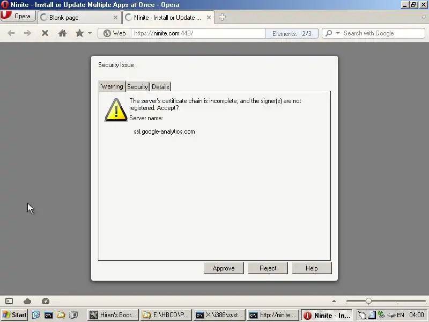
Task: Open Opera Link cloud icon
Action: [x=27, y=301]
